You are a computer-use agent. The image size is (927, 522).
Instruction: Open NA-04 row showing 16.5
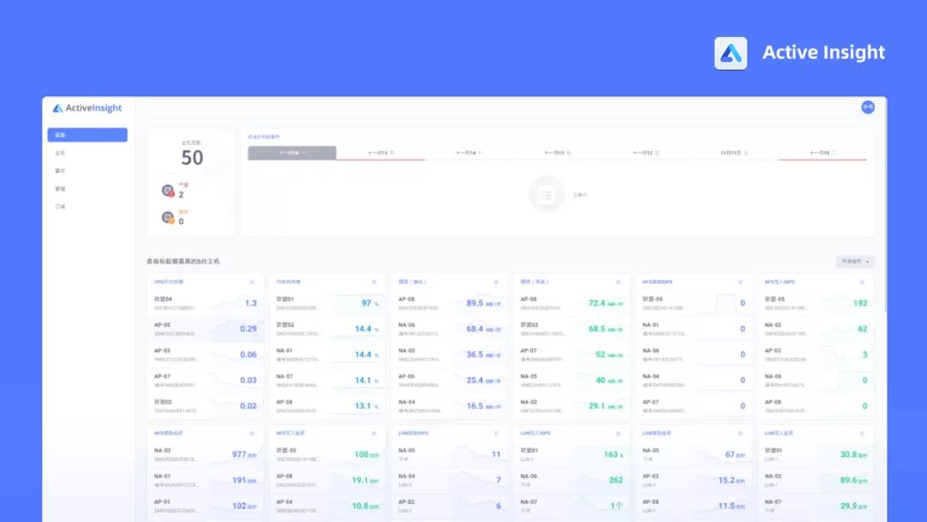(x=449, y=405)
